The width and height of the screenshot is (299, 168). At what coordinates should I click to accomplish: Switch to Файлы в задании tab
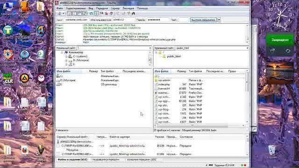coord(72,160)
